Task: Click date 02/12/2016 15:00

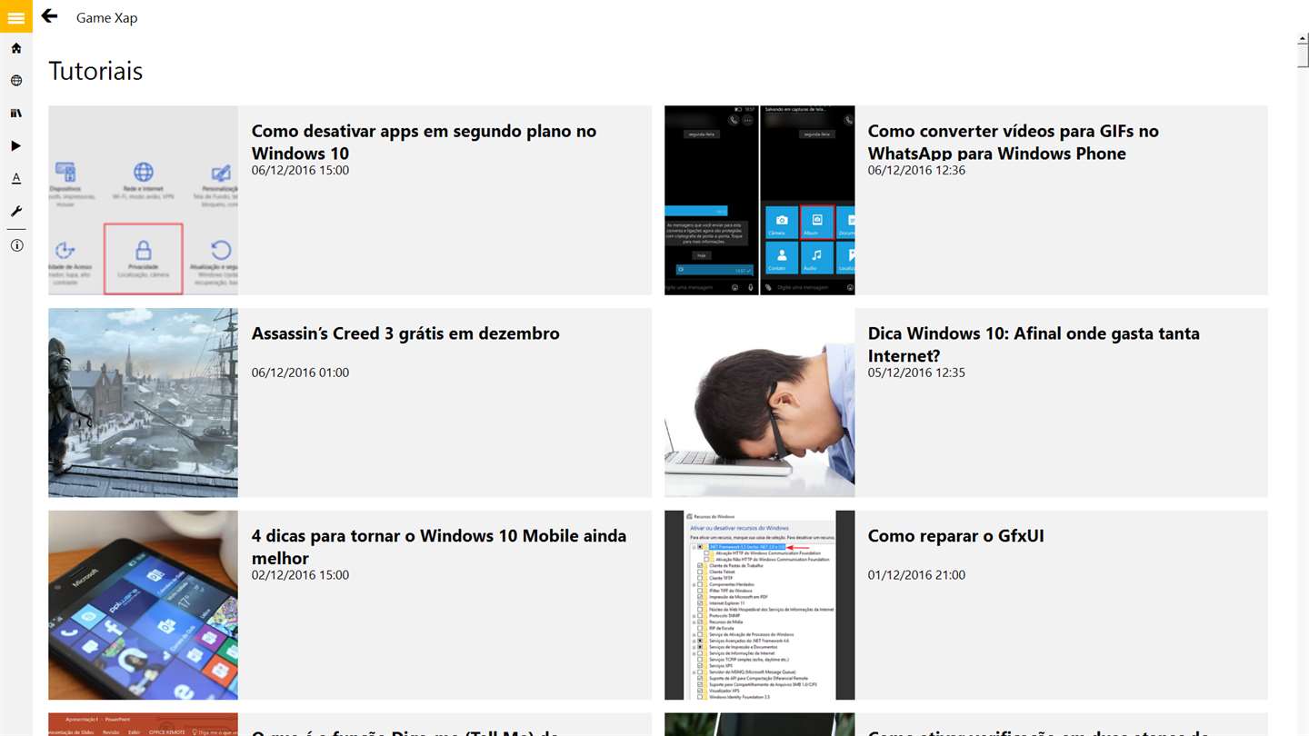Action: [x=300, y=575]
